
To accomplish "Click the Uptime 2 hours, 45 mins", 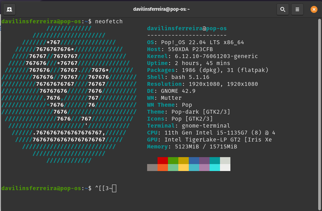I will [x=188, y=63].
